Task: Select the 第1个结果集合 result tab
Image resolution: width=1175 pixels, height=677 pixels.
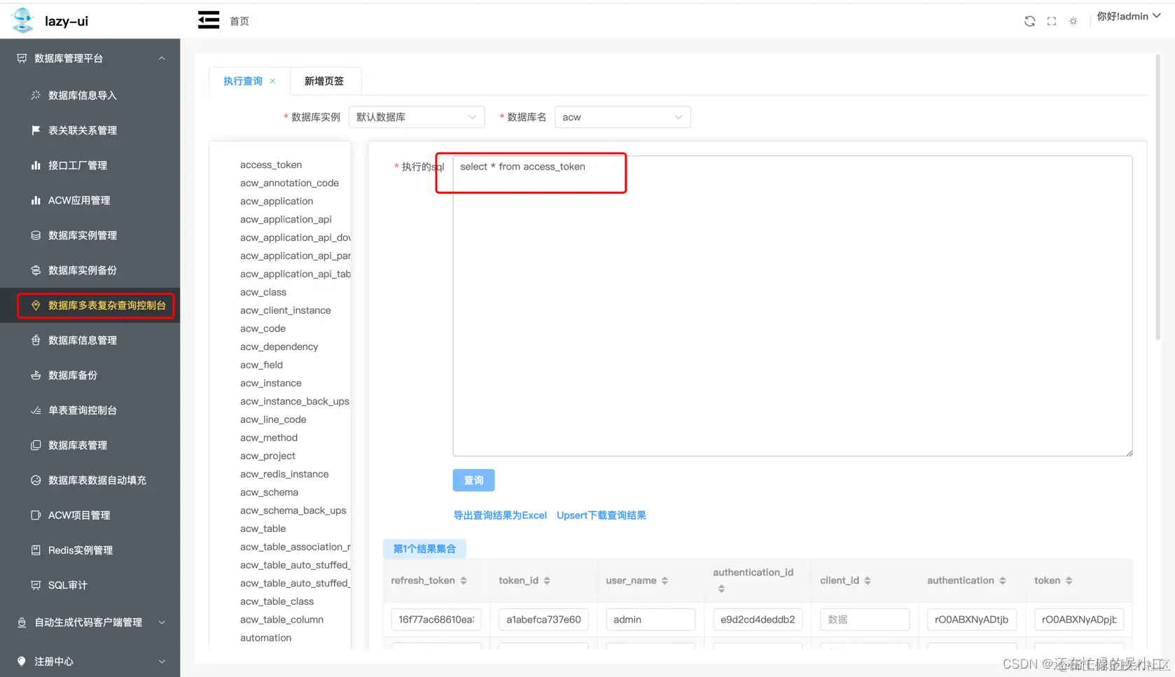Action: 424,549
